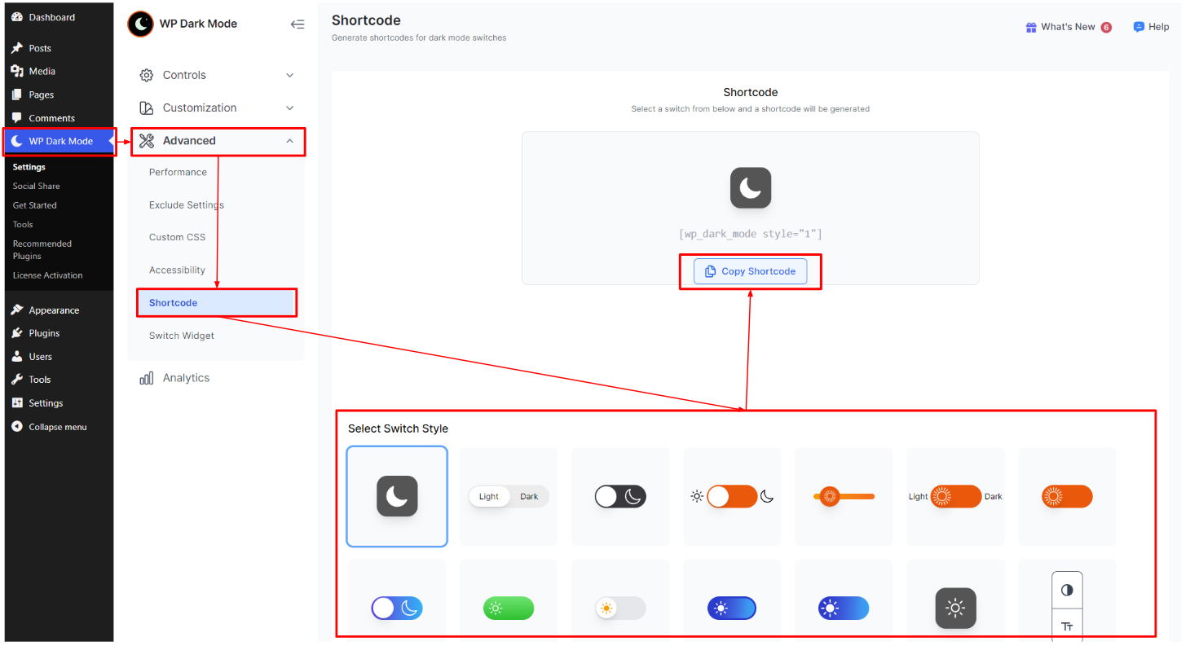Viewport: 1190px width, 646px height.
Task: Select the orange slider bar switch style
Action: point(844,496)
